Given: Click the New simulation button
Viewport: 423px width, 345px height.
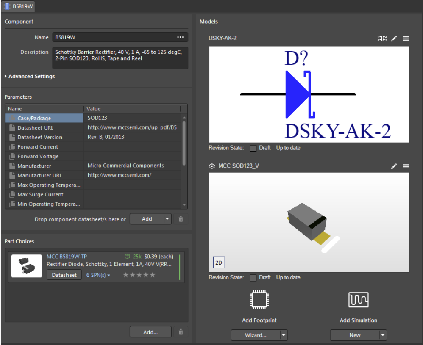Looking at the screenshot, I should [355, 335].
